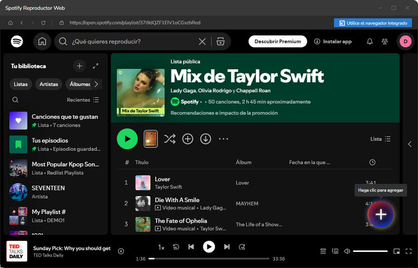418x268 pixels.
Task: Create new playlist with library plus icon
Action: (79, 66)
